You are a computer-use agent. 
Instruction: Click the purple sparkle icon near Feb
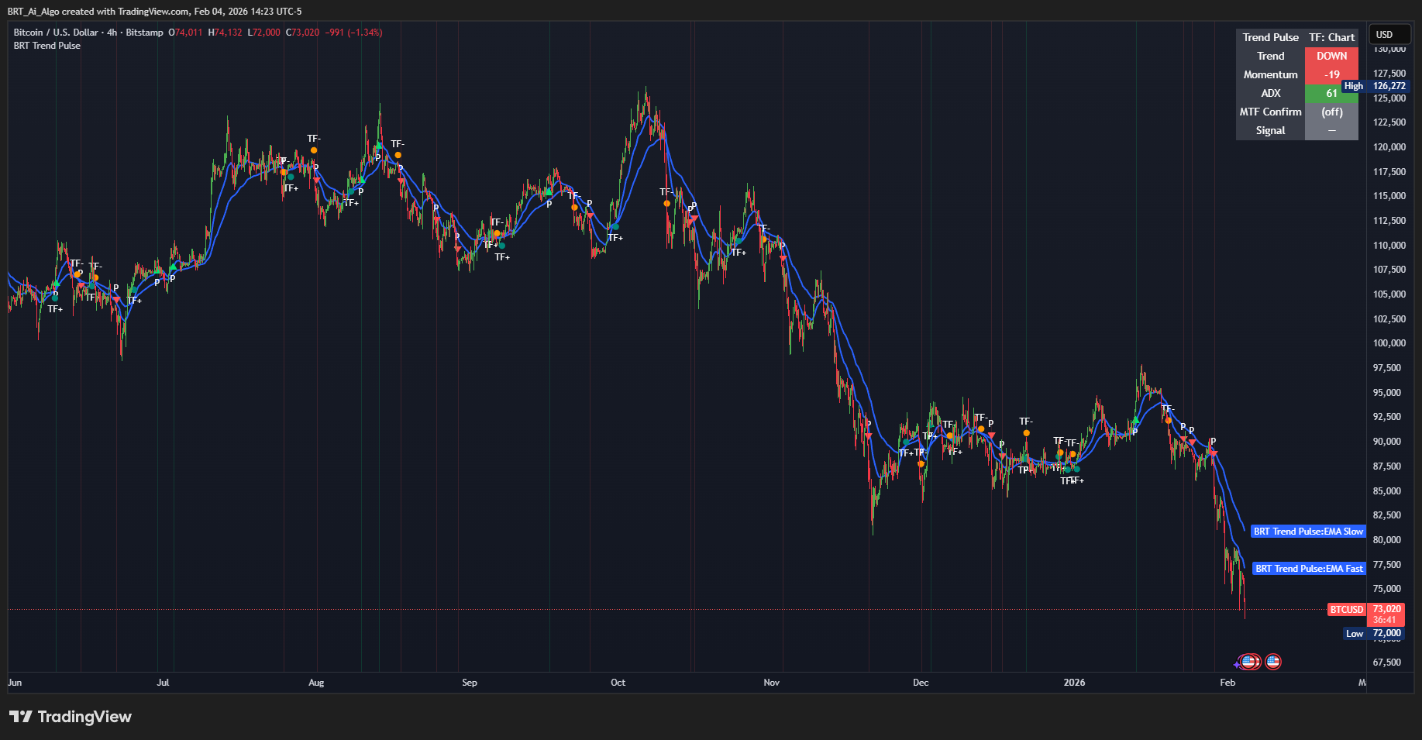[x=1237, y=664]
